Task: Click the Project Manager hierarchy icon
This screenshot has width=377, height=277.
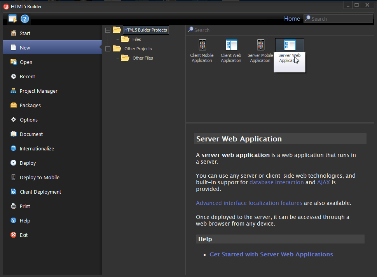Action: click(14, 91)
